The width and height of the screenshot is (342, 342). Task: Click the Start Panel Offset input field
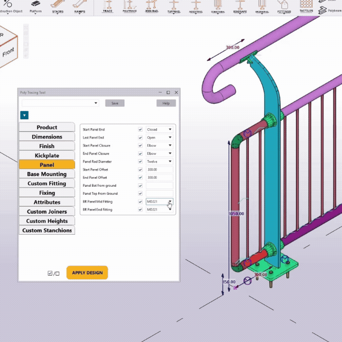point(159,170)
